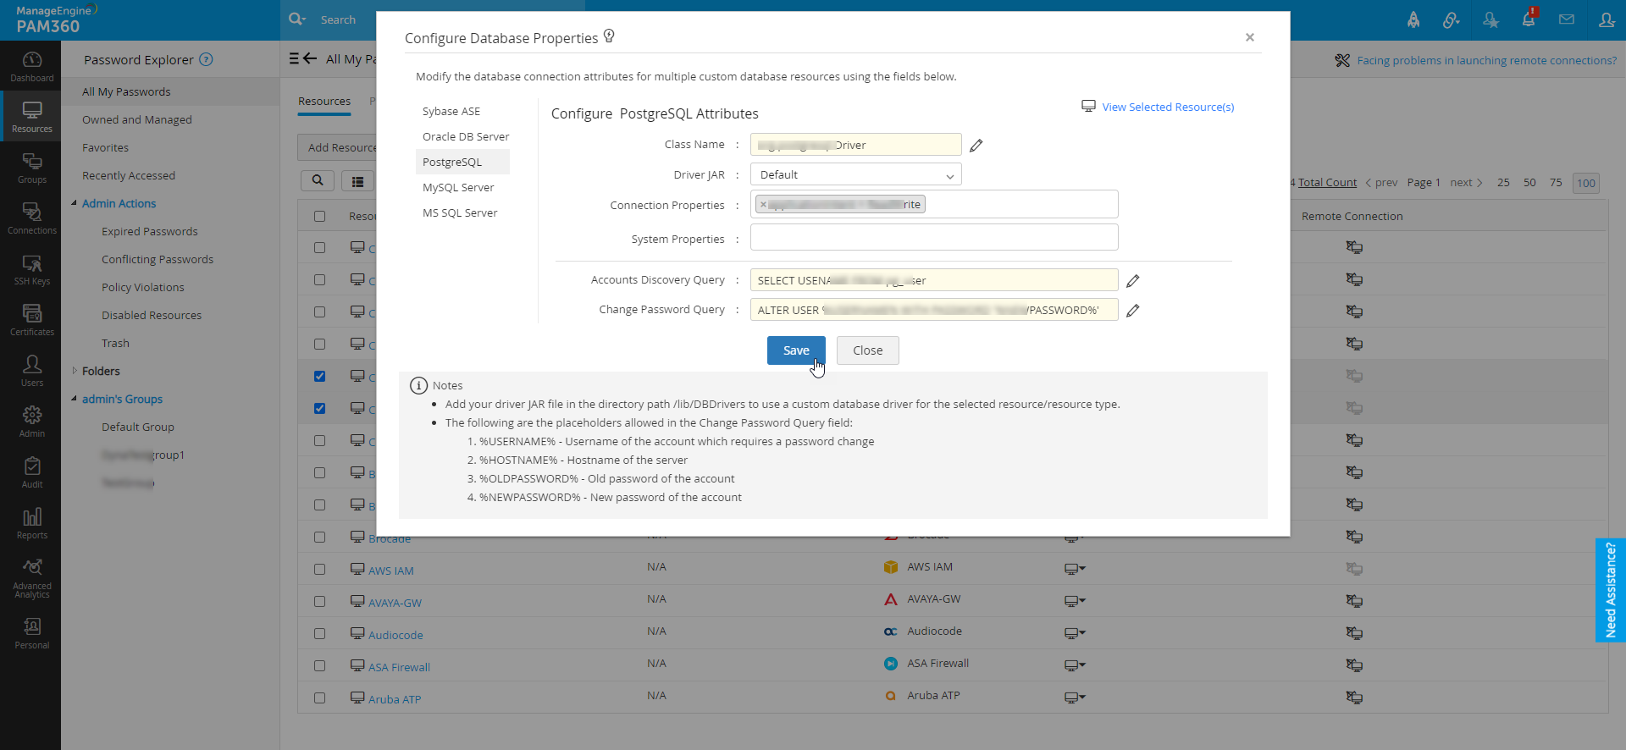Image resolution: width=1626 pixels, height=750 pixels.
Task: Go to SSH Keys in sidebar
Action: pyautogui.click(x=32, y=269)
